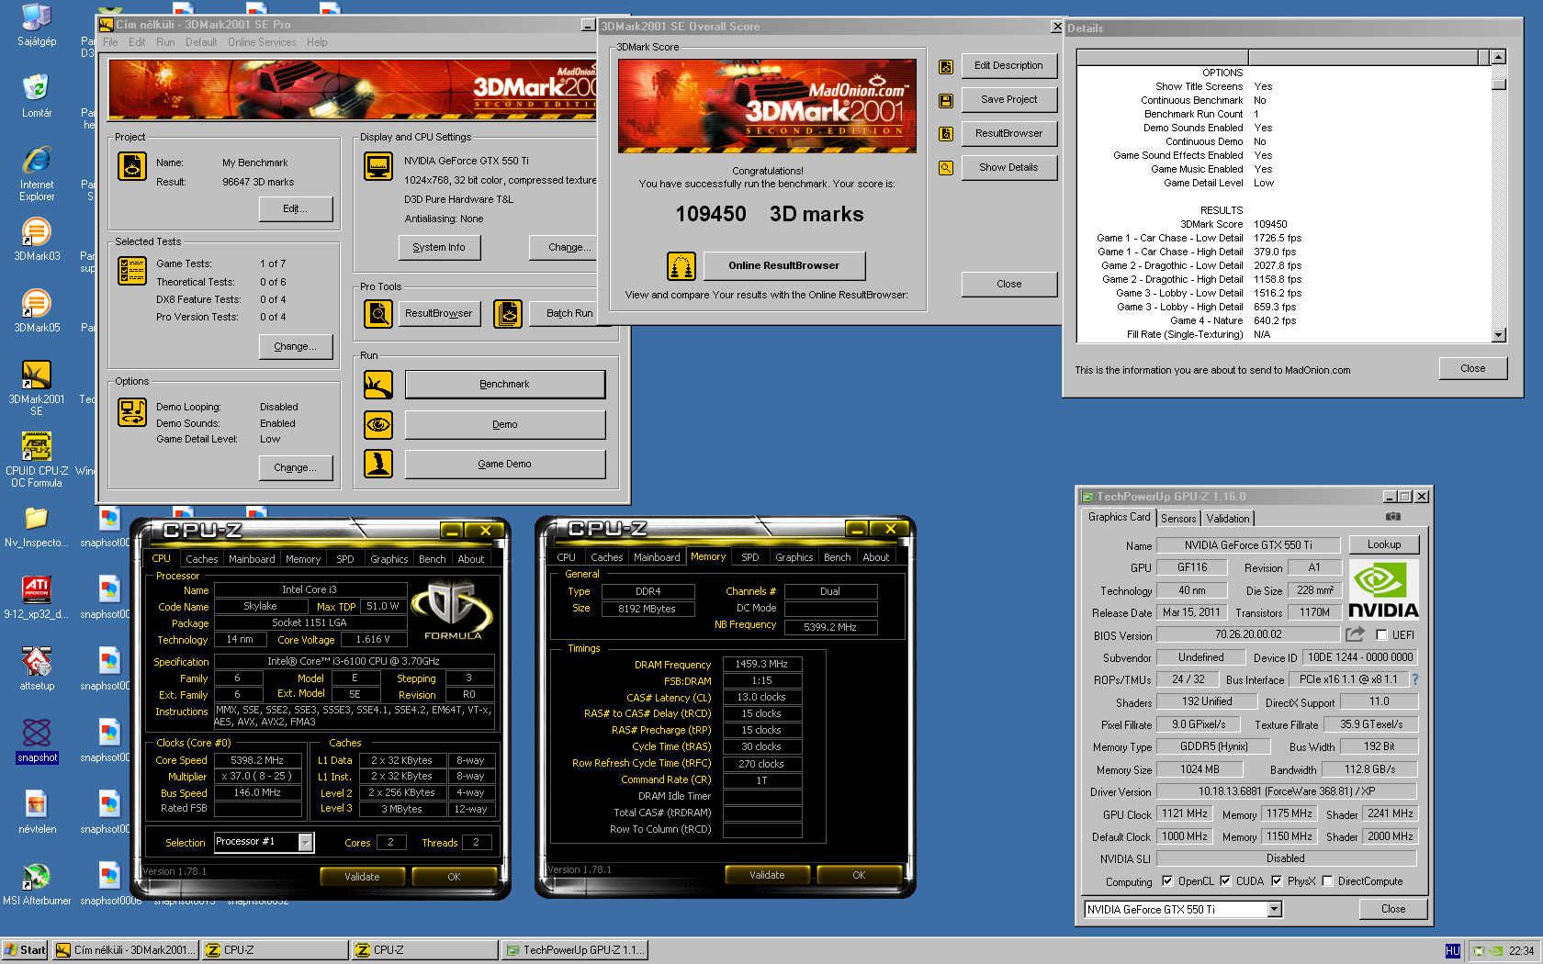The image size is (1543, 964).
Task: Click the Edit Description button
Action: click(1008, 66)
